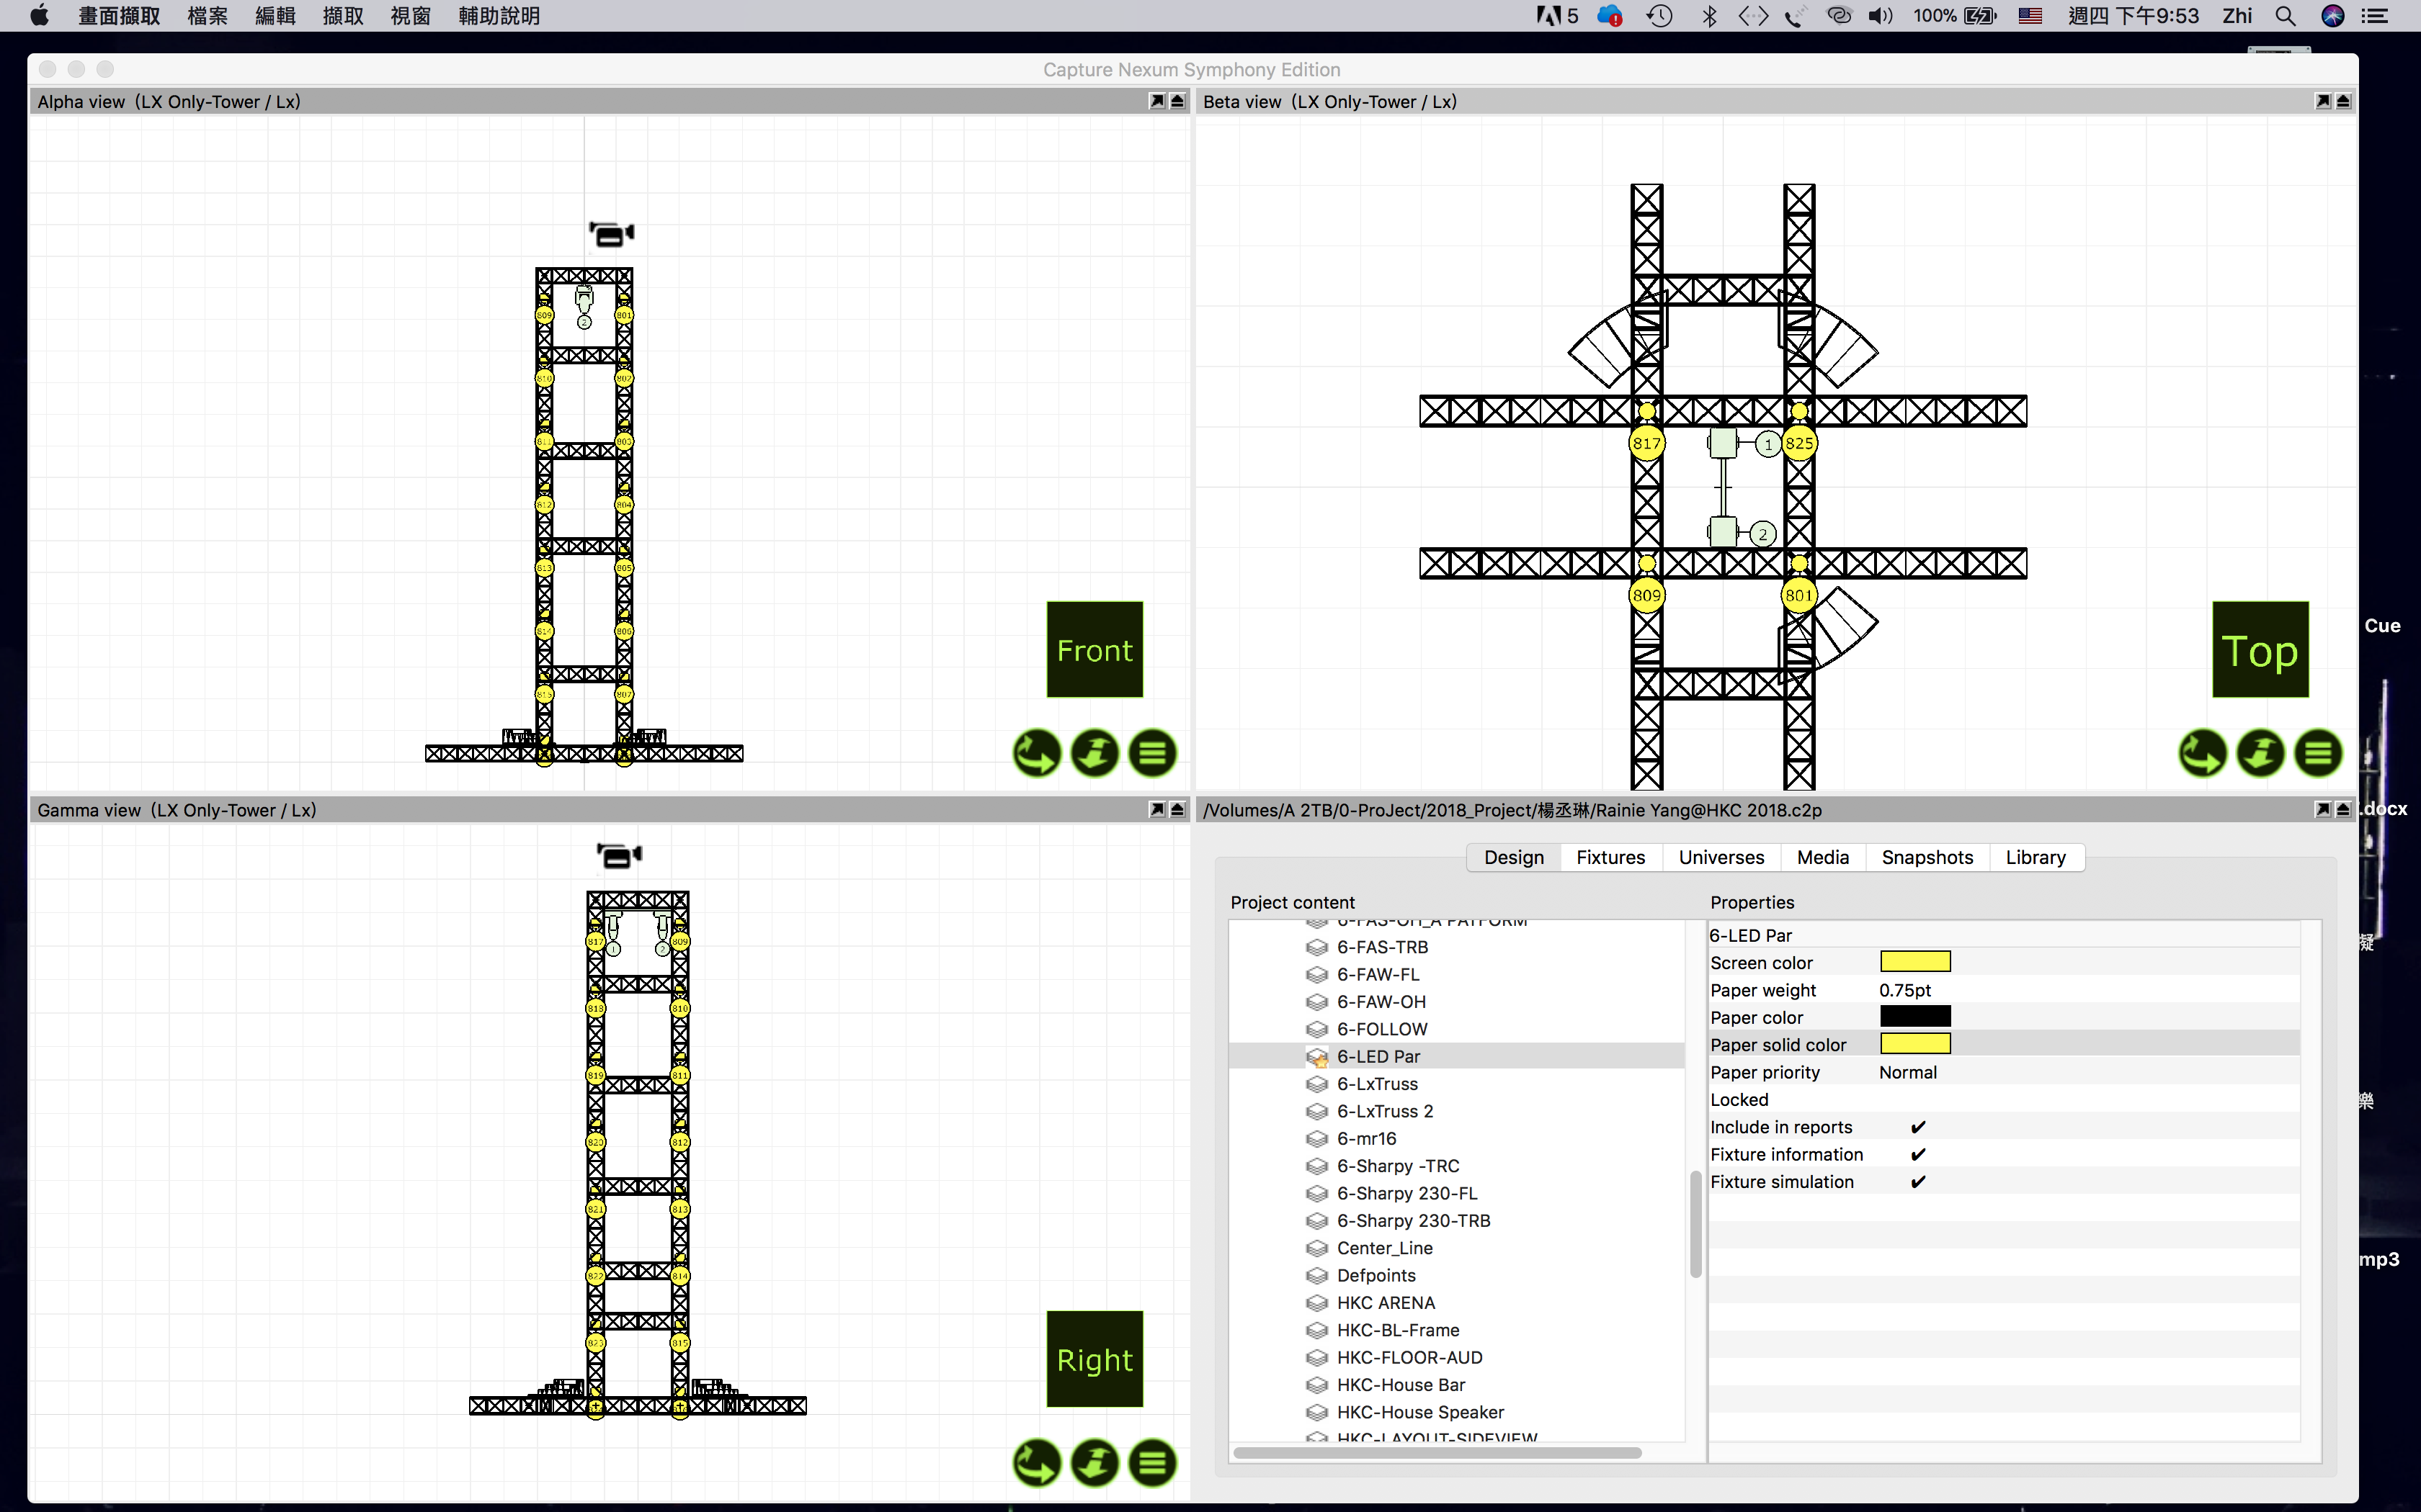Toggle the Fixture information checkmark

[x=1918, y=1154]
